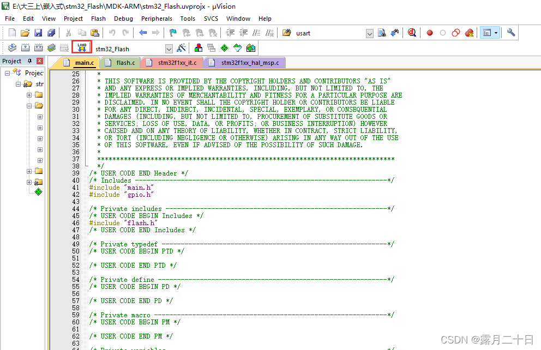The width and height of the screenshot is (541, 350).
Task: Translate the current file icon
Action: [12, 48]
